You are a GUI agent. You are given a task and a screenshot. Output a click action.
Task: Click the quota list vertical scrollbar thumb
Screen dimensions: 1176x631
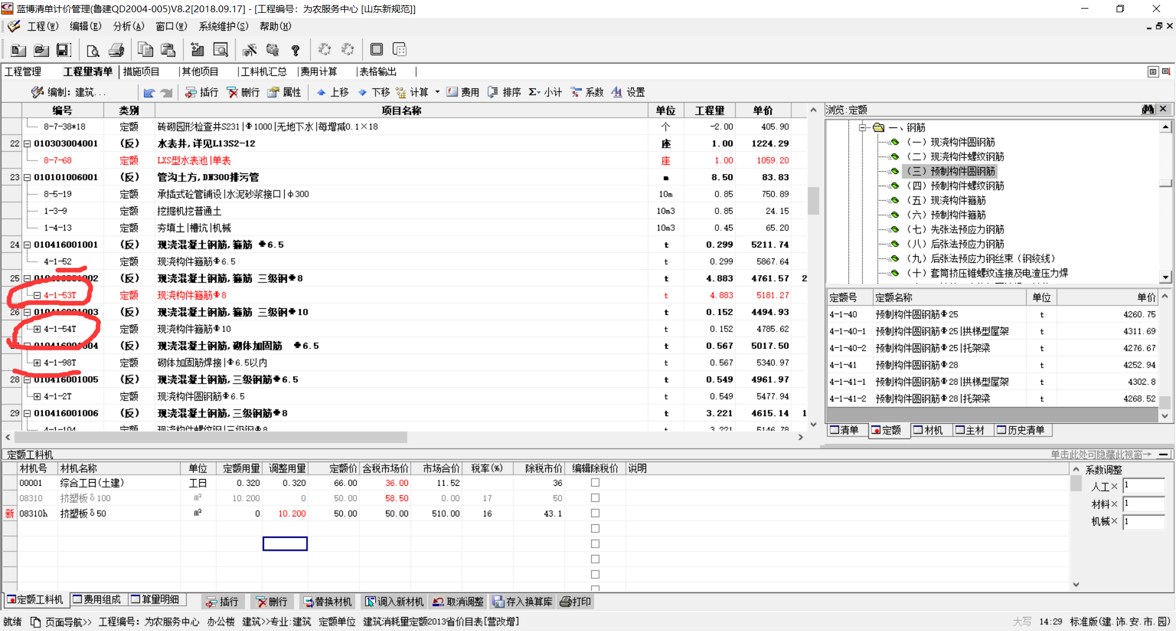tap(1165, 402)
